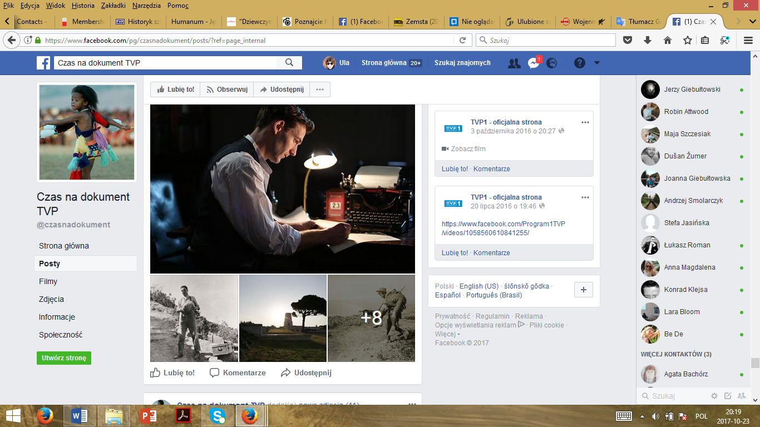Click the Obserwuj button

(x=227, y=90)
